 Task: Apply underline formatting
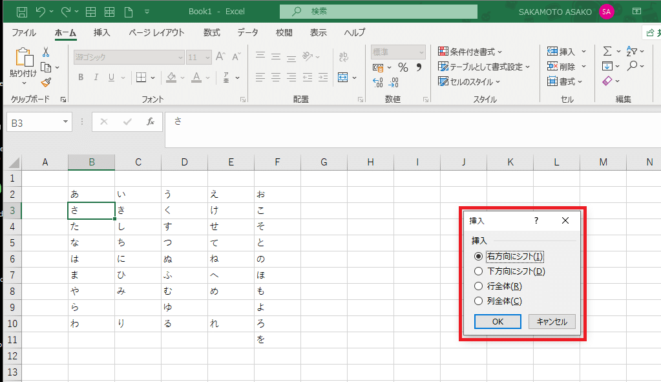pyautogui.click(x=111, y=77)
